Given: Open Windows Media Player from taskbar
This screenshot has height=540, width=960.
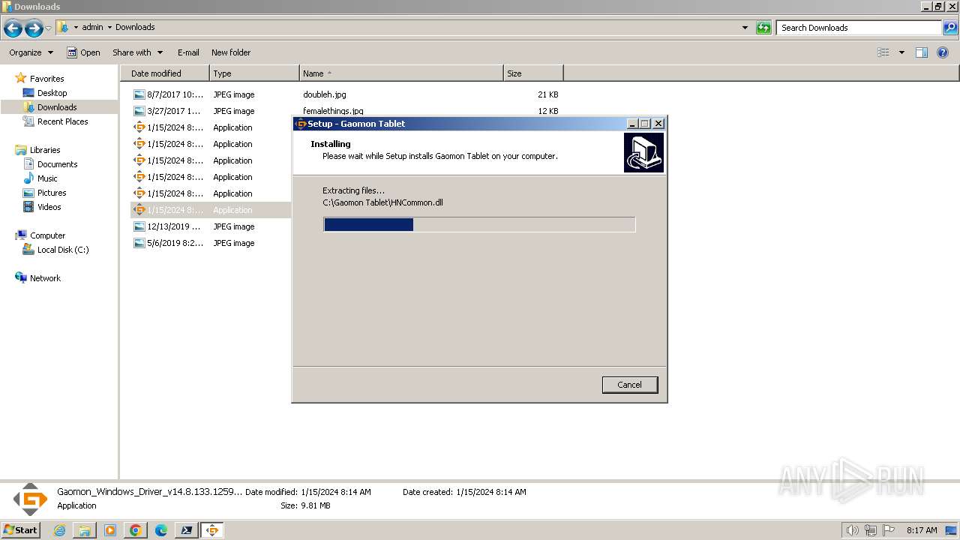Looking at the screenshot, I should click(x=110, y=530).
